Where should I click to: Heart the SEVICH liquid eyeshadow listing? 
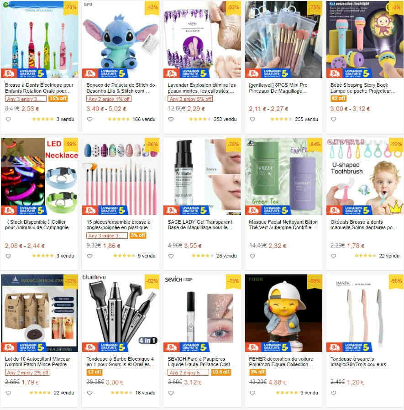pos(171,393)
